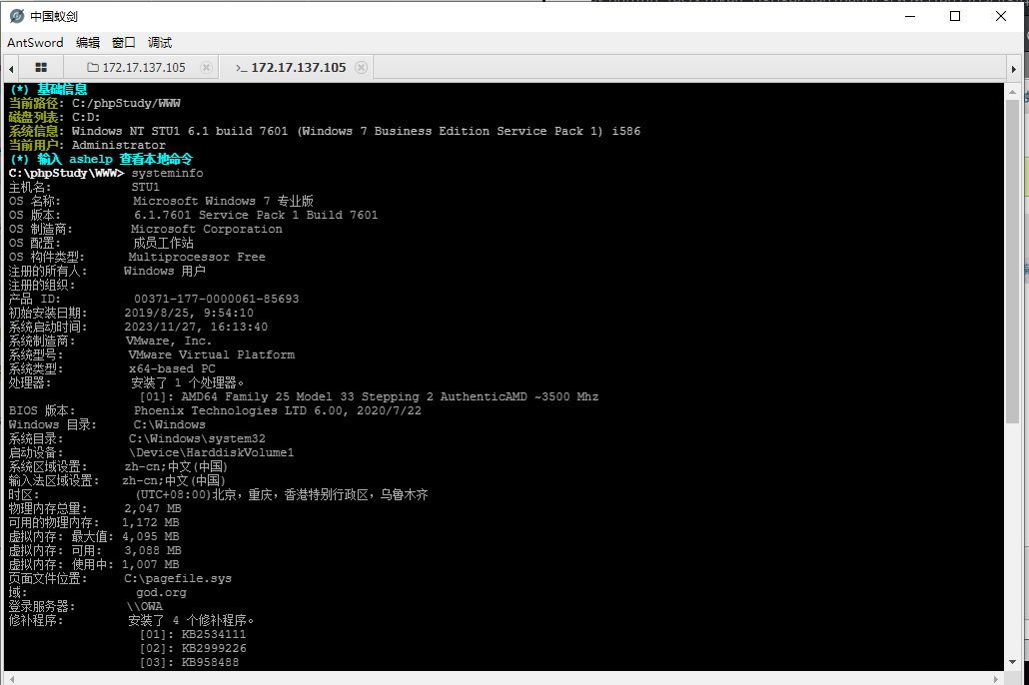Viewport: 1029px width, 685px height.
Task: Click the hotfix entry 'KB2999226'
Action: pos(214,648)
